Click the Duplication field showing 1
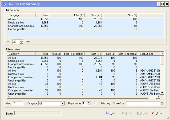This screenshot has height=120, width=170. coord(84,103)
